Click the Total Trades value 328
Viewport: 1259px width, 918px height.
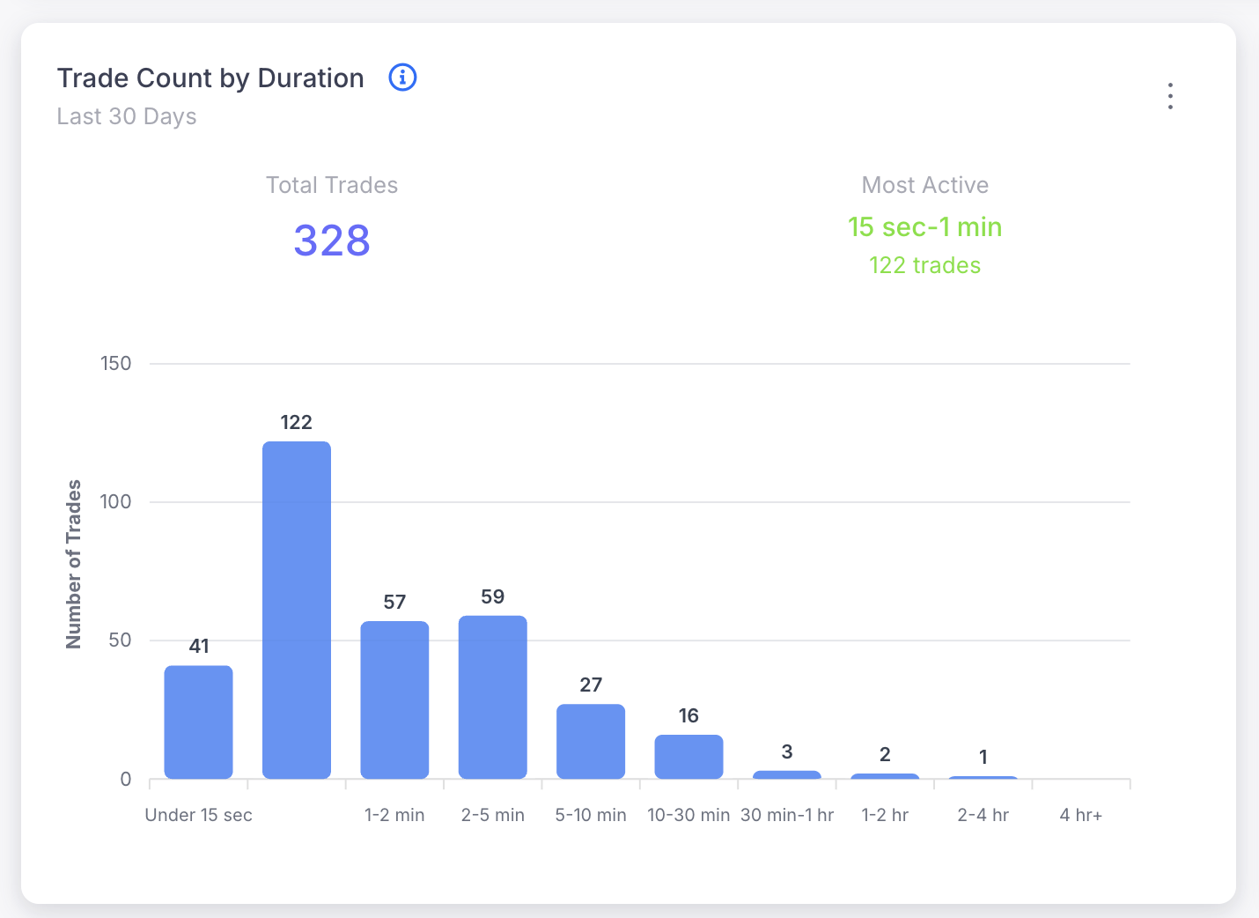click(332, 241)
